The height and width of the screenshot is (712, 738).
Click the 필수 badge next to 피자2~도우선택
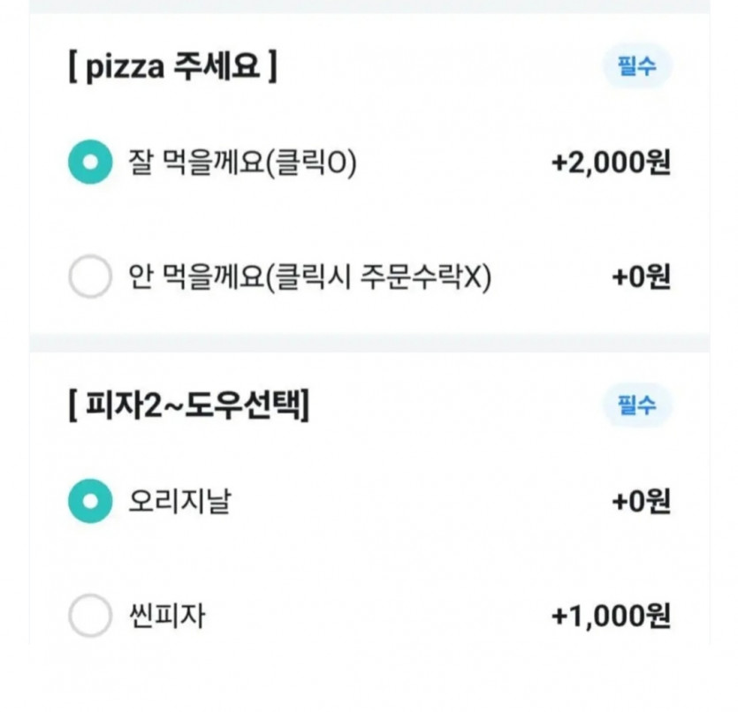click(x=637, y=405)
